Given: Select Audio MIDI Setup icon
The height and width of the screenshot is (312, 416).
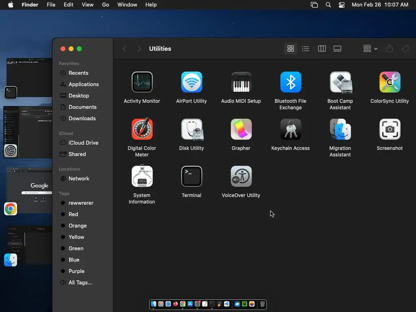Looking at the screenshot, I should click(241, 82).
